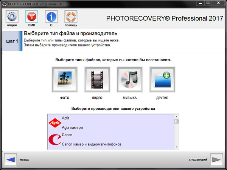This screenshot has width=227, height=170.
Task: Minimize the PHOTORECOVERY window
Action: [x=201, y=3]
